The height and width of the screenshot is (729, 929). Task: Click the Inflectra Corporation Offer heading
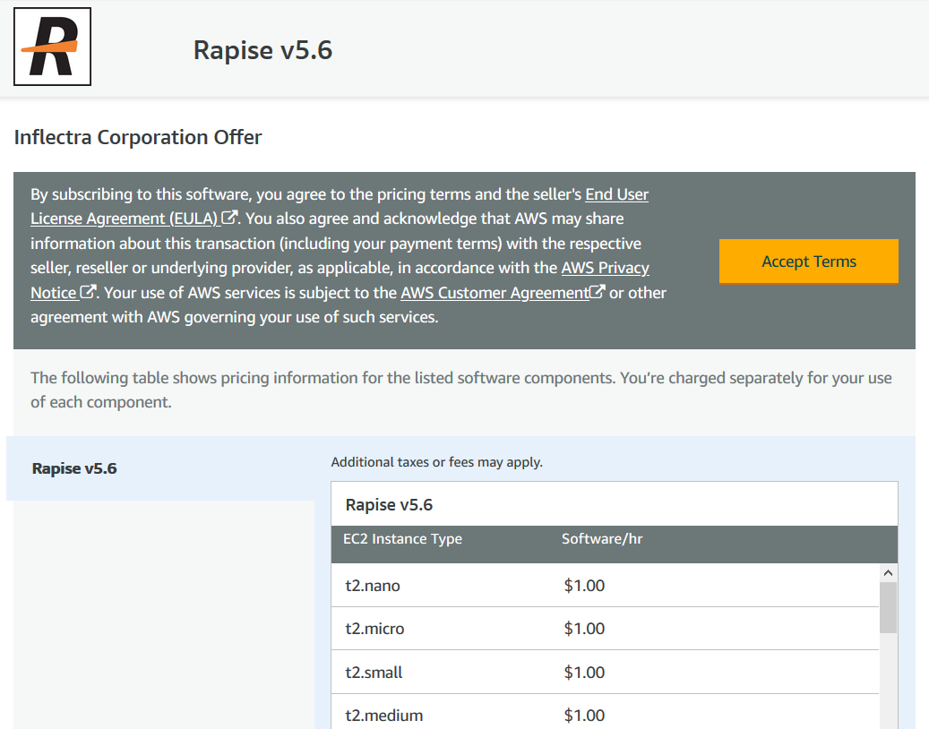[x=138, y=137]
